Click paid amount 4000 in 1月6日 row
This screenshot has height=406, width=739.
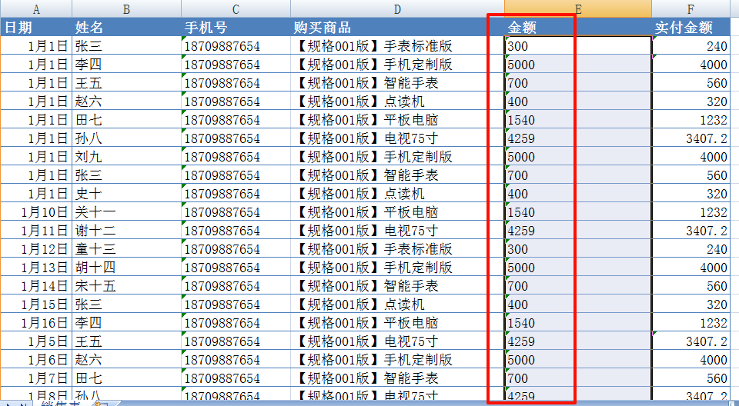click(691, 359)
